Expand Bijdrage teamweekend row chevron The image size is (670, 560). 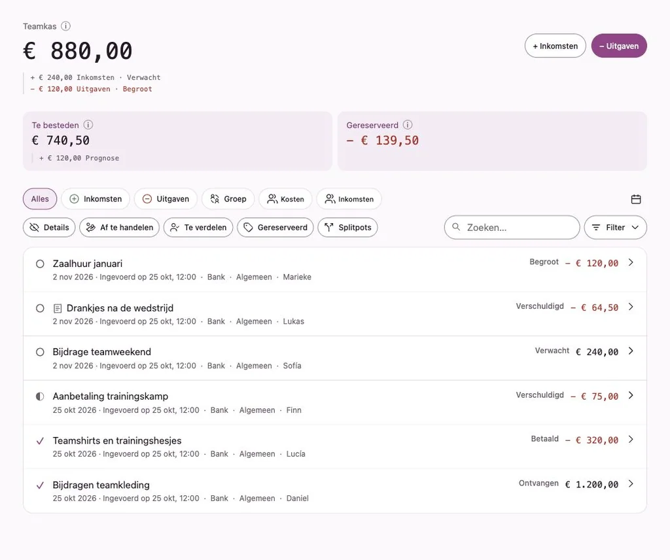coord(631,351)
